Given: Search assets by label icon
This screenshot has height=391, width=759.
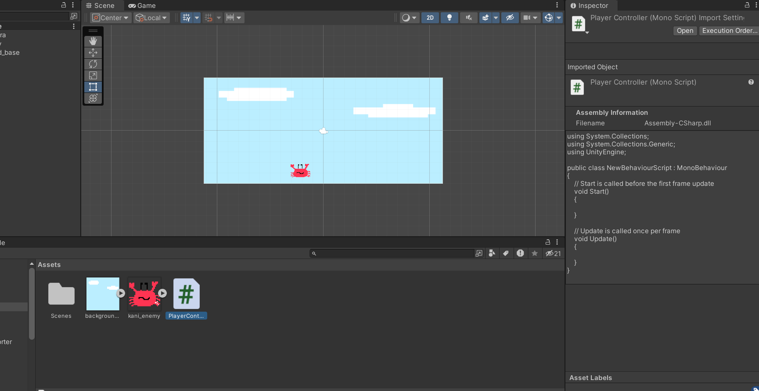Looking at the screenshot, I should (x=506, y=253).
